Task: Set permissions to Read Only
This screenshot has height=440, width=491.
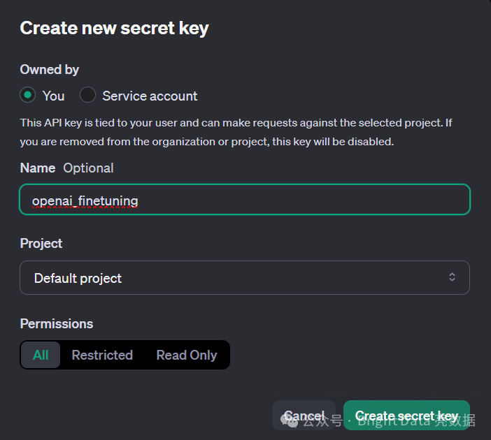Action: click(187, 355)
